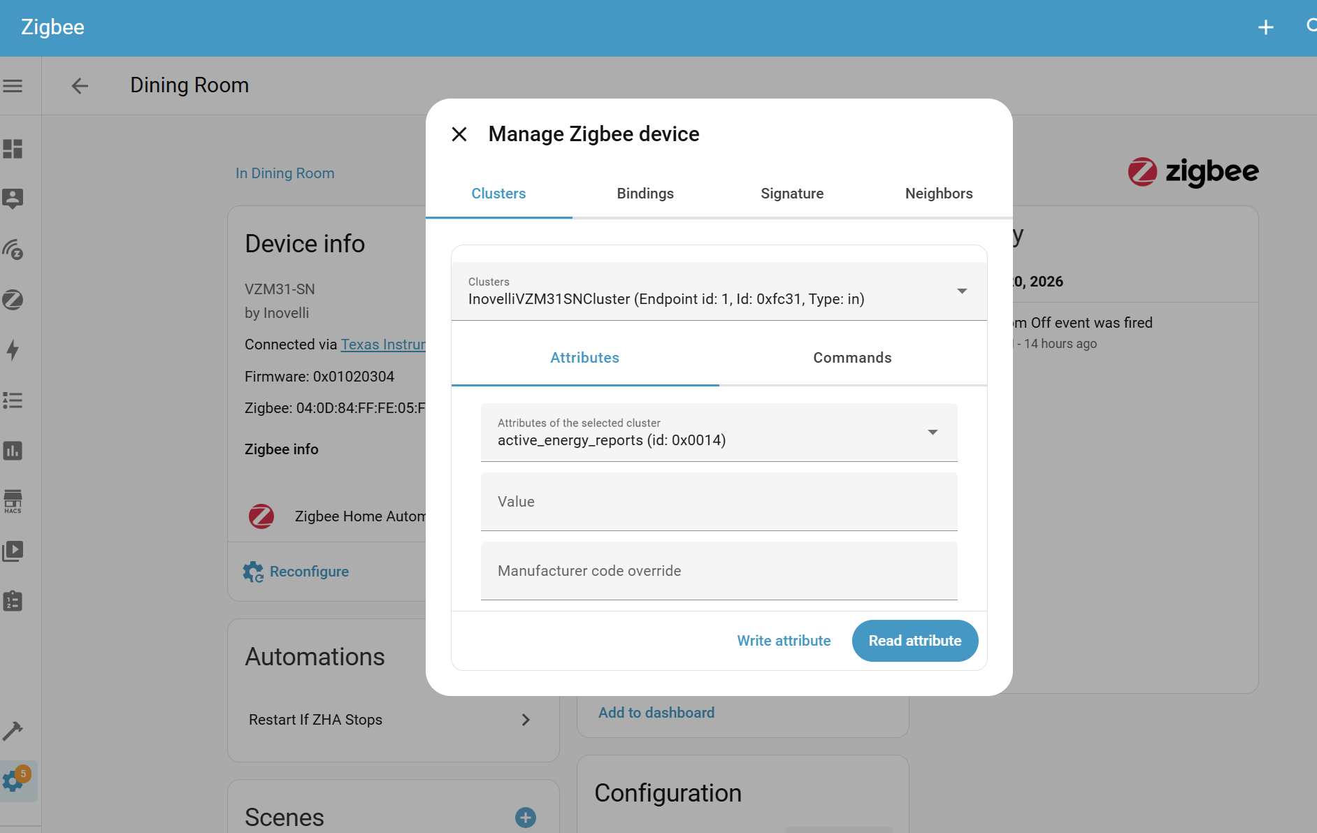
Task: Open Settings gear with notification badge
Action: pyautogui.click(x=14, y=781)
